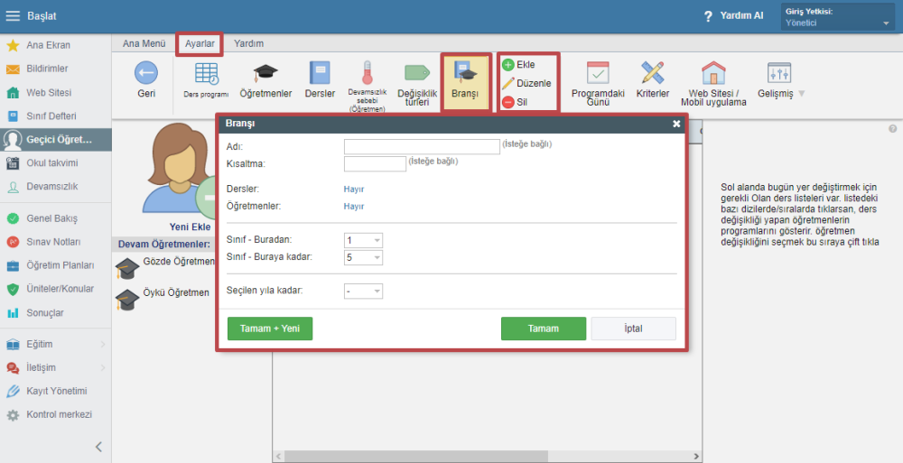This screenshot has height=463, width=903.
Task: Click Ekle to add a branch
Action: (x=518, y=64)
